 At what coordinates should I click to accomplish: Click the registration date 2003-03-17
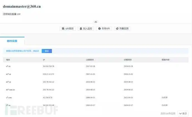[90, 105]
